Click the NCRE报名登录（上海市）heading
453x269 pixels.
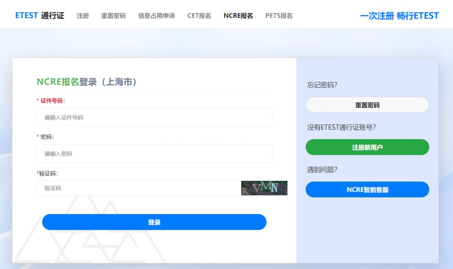tap(86, 81)
